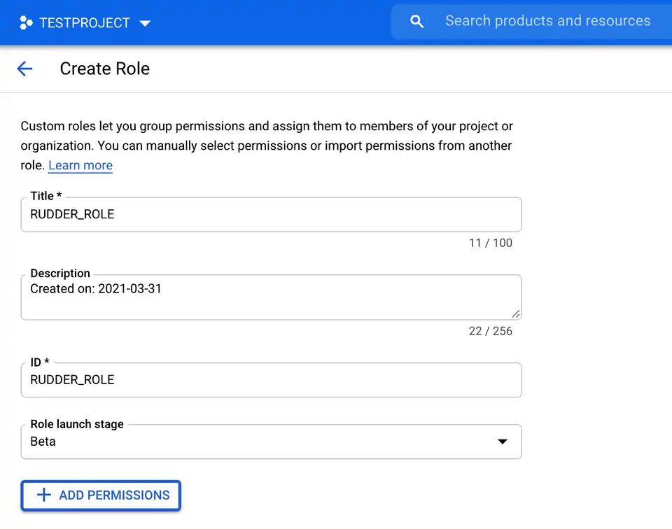Screen dimensions: 672x529
Task: Click the Description box resize handle
Action: [516, 314]
